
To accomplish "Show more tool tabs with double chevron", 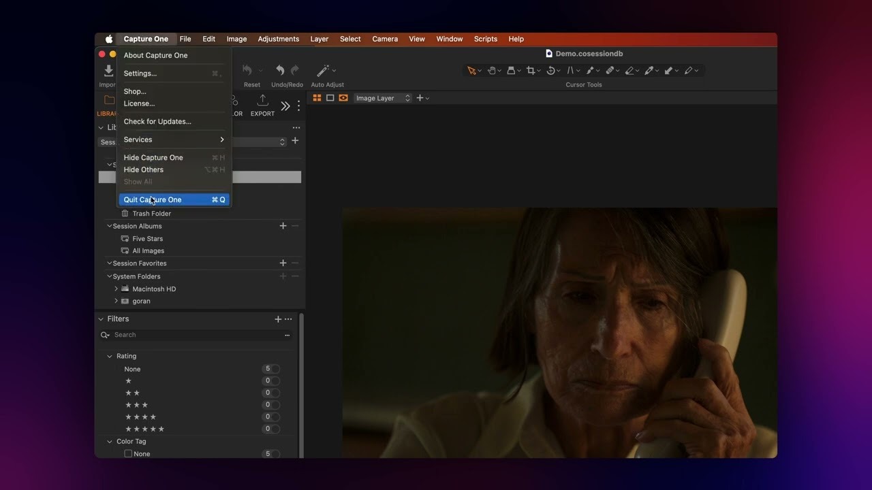I will [x=285, y=105].
